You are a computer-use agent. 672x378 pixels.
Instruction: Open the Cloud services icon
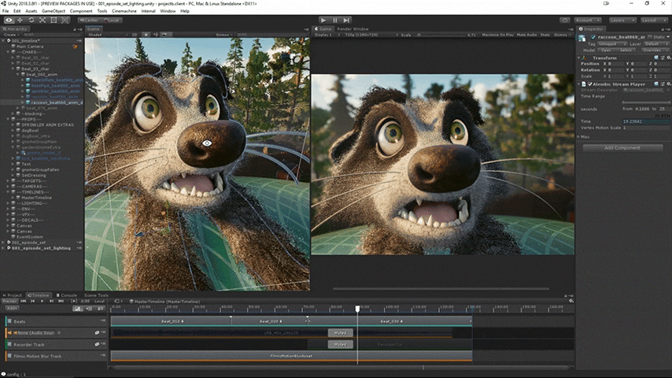(565, 20)
